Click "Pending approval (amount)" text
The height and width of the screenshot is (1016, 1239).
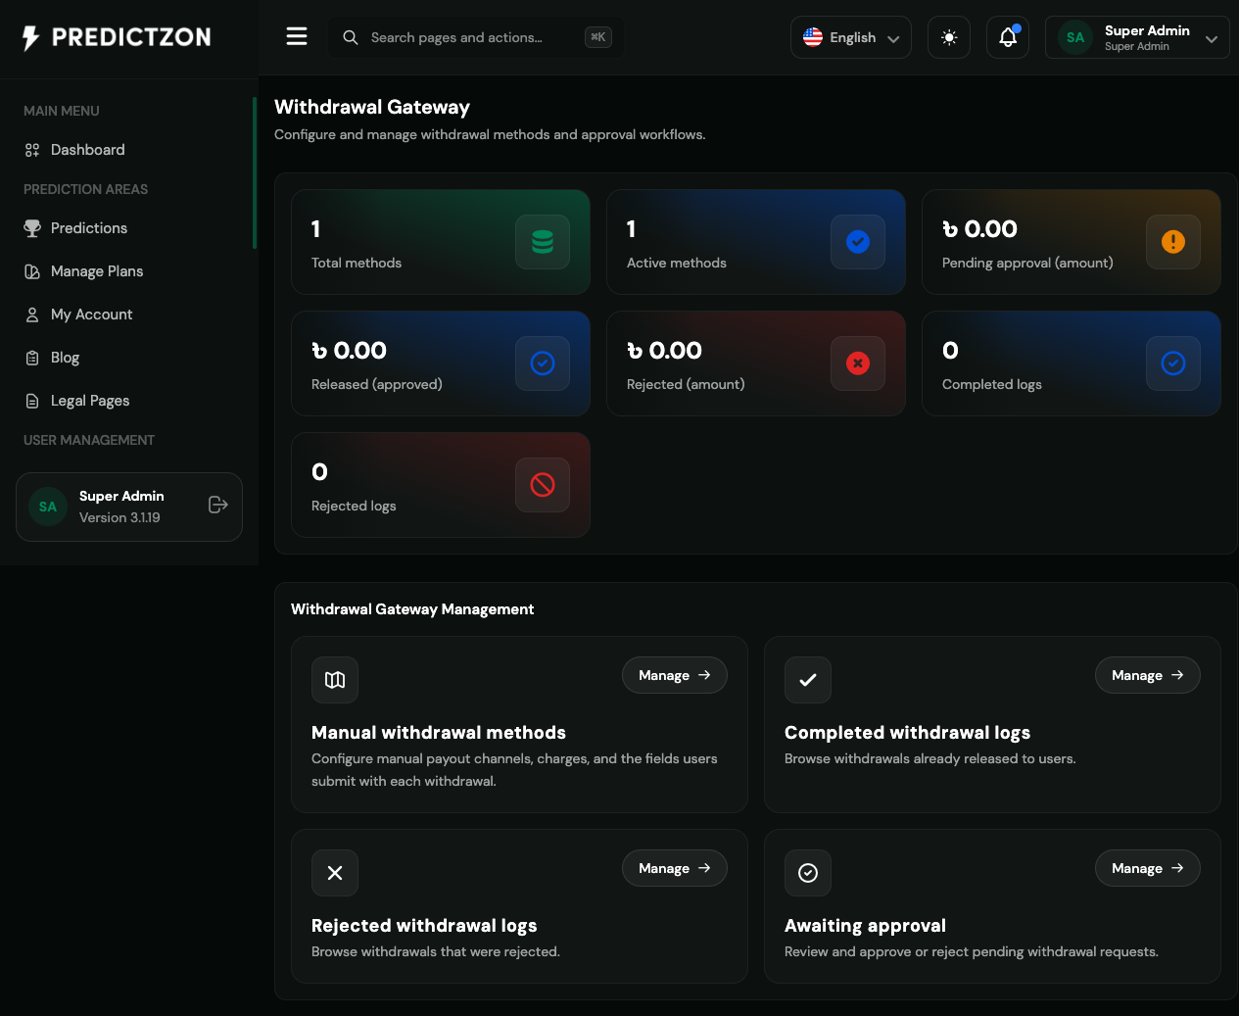pos(1027,263)
